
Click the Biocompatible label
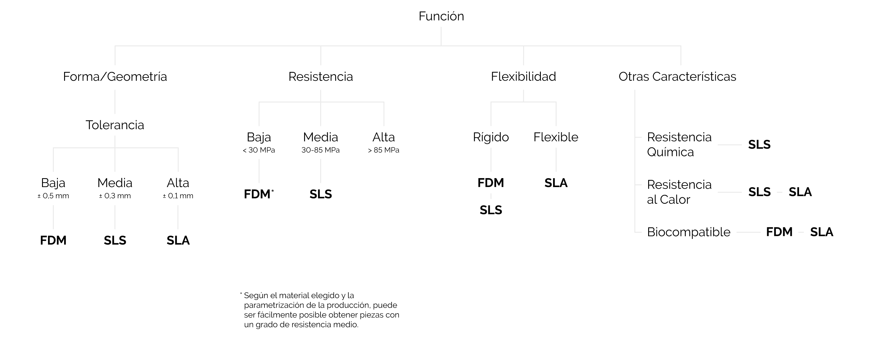(x=689, y=232)
